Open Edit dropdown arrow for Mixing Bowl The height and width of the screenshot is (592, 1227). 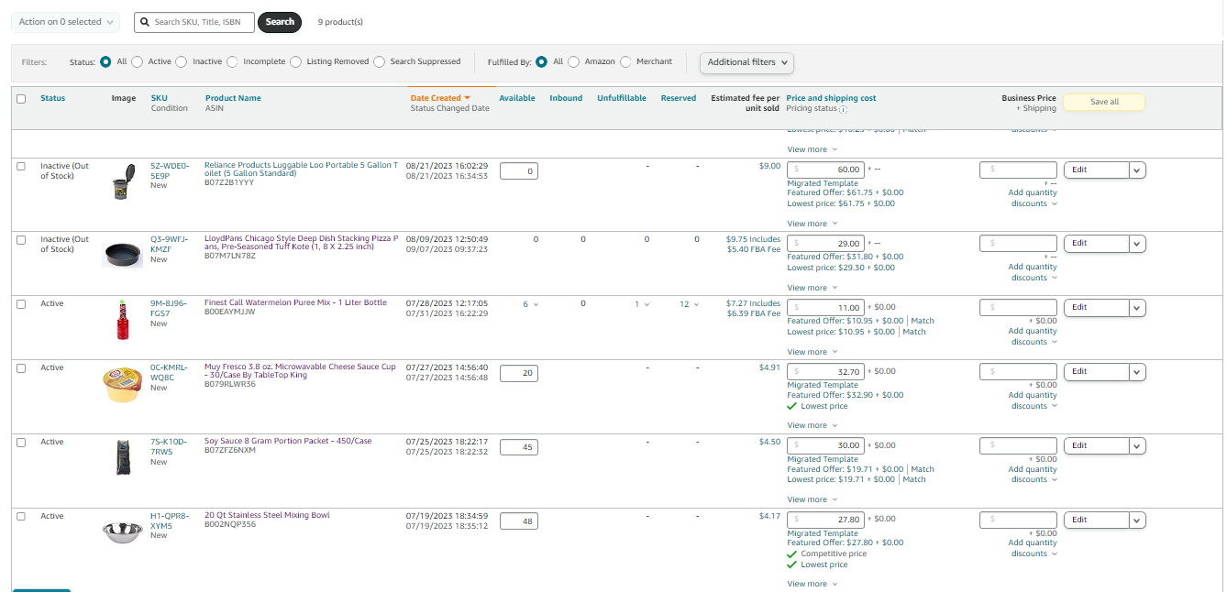click(x=1137, y=521)
